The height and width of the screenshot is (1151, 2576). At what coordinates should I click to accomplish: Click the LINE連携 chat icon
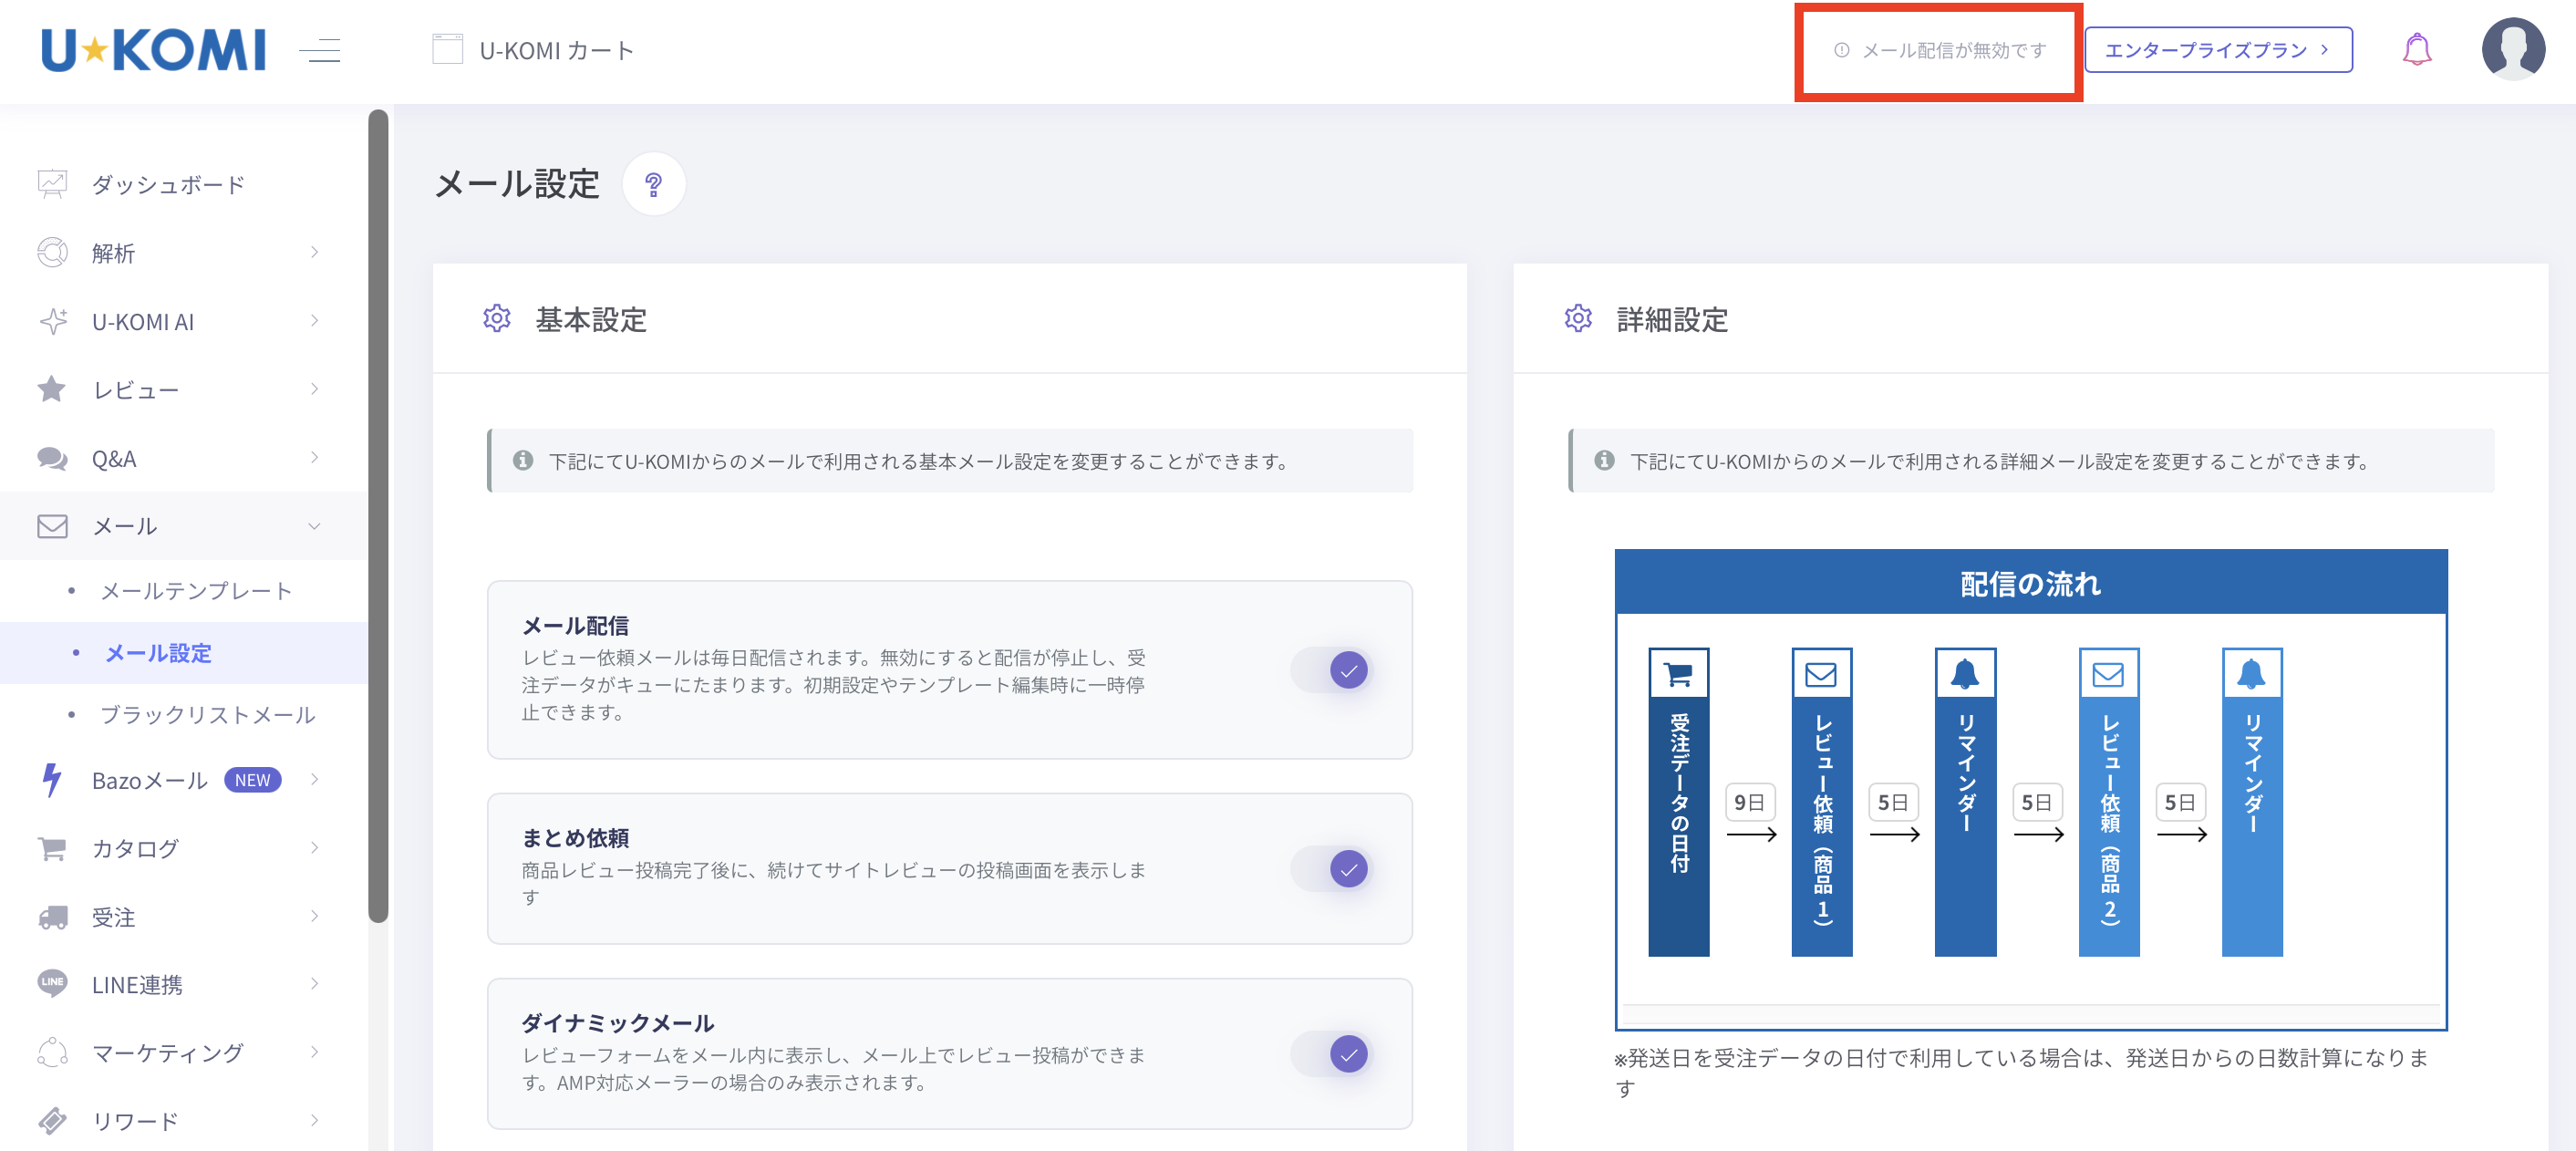coord(52,984)
